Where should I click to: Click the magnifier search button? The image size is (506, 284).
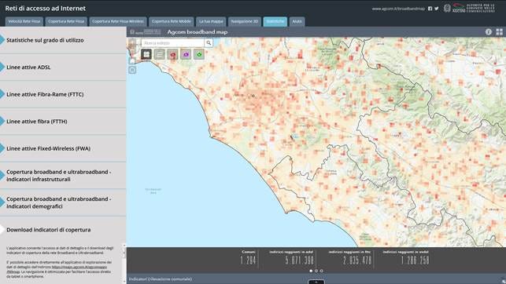click(209, 43)
